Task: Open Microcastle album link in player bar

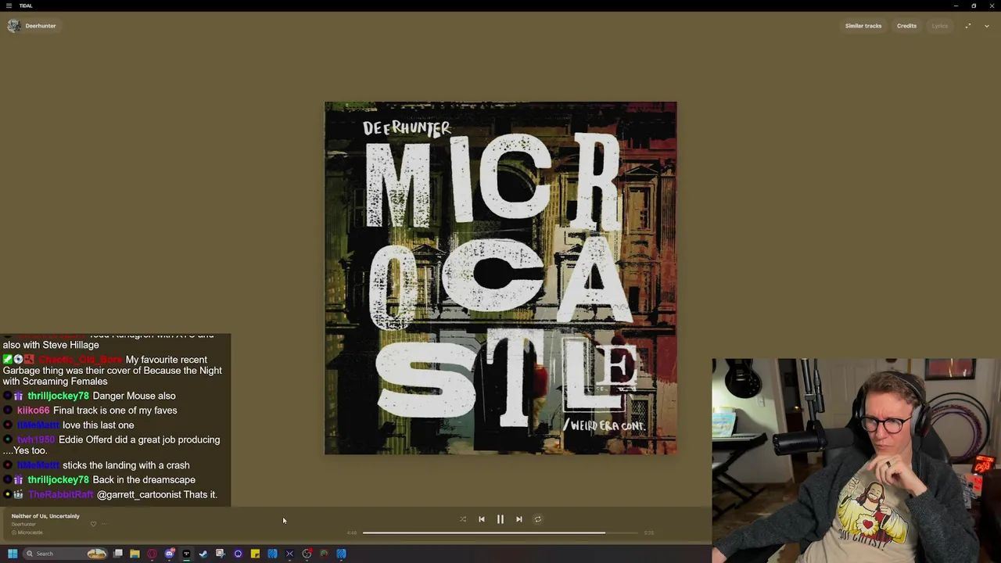Action: (x=30, y=533)
